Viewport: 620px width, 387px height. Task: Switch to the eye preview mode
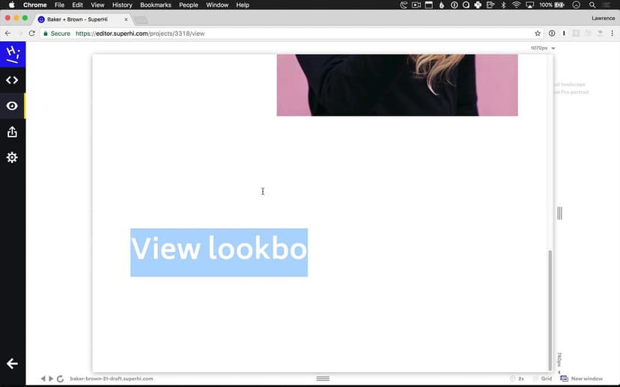(x=12, y=106)
